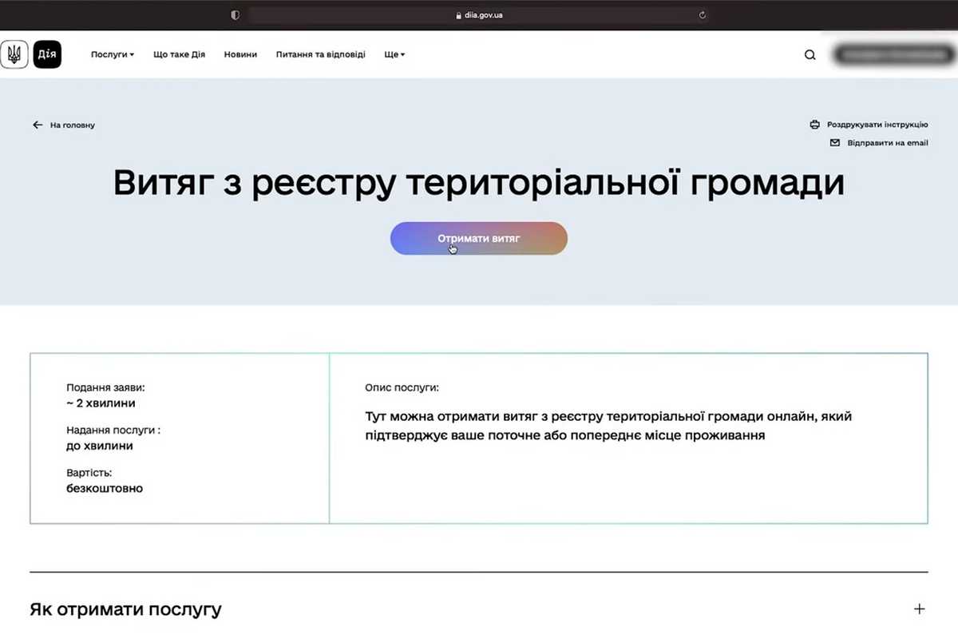Click the envelope icon beside Відправити на email

834,143
